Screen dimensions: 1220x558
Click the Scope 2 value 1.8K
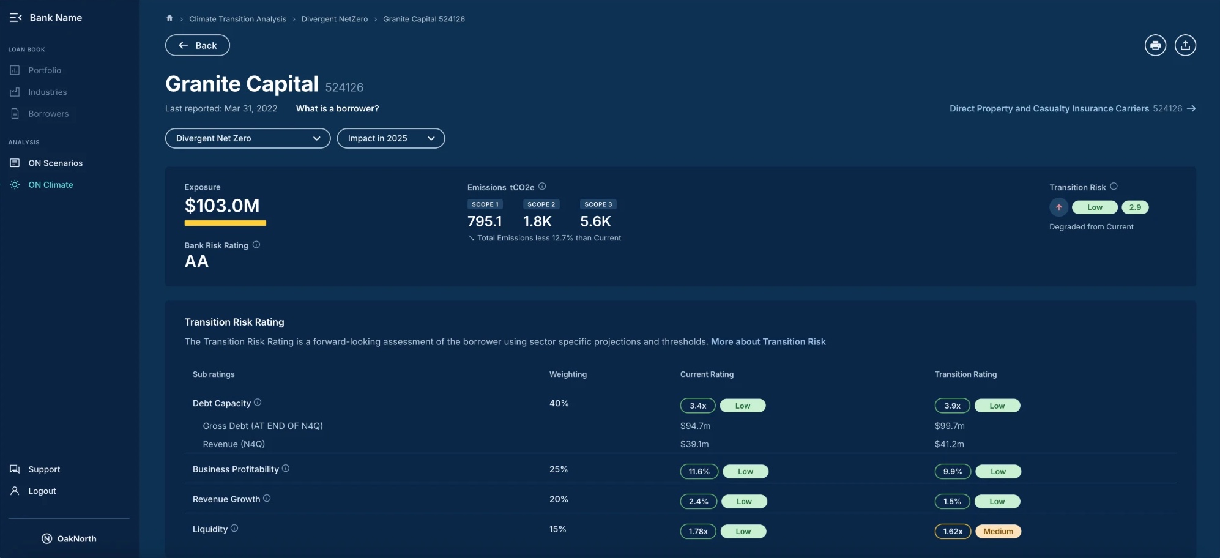point(537,221)
